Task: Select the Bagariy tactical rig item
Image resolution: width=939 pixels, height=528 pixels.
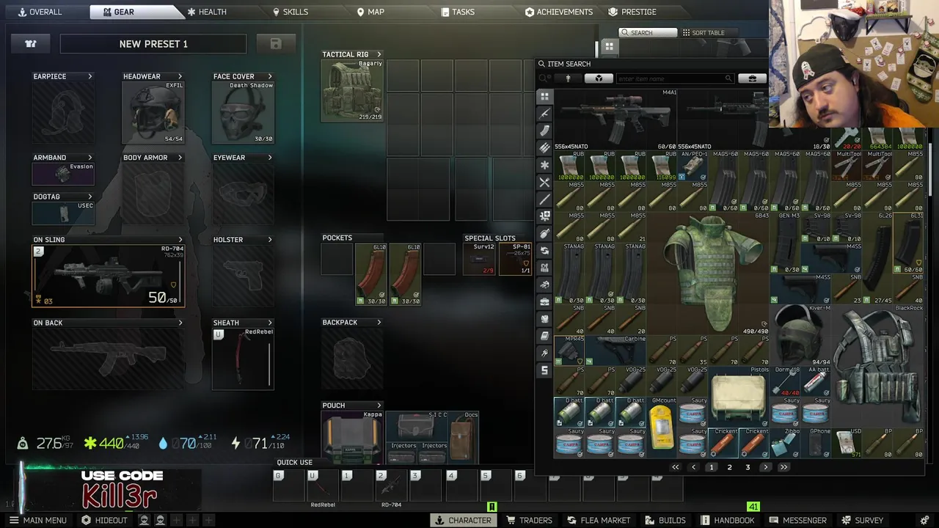Action: [x=353, y=90]
